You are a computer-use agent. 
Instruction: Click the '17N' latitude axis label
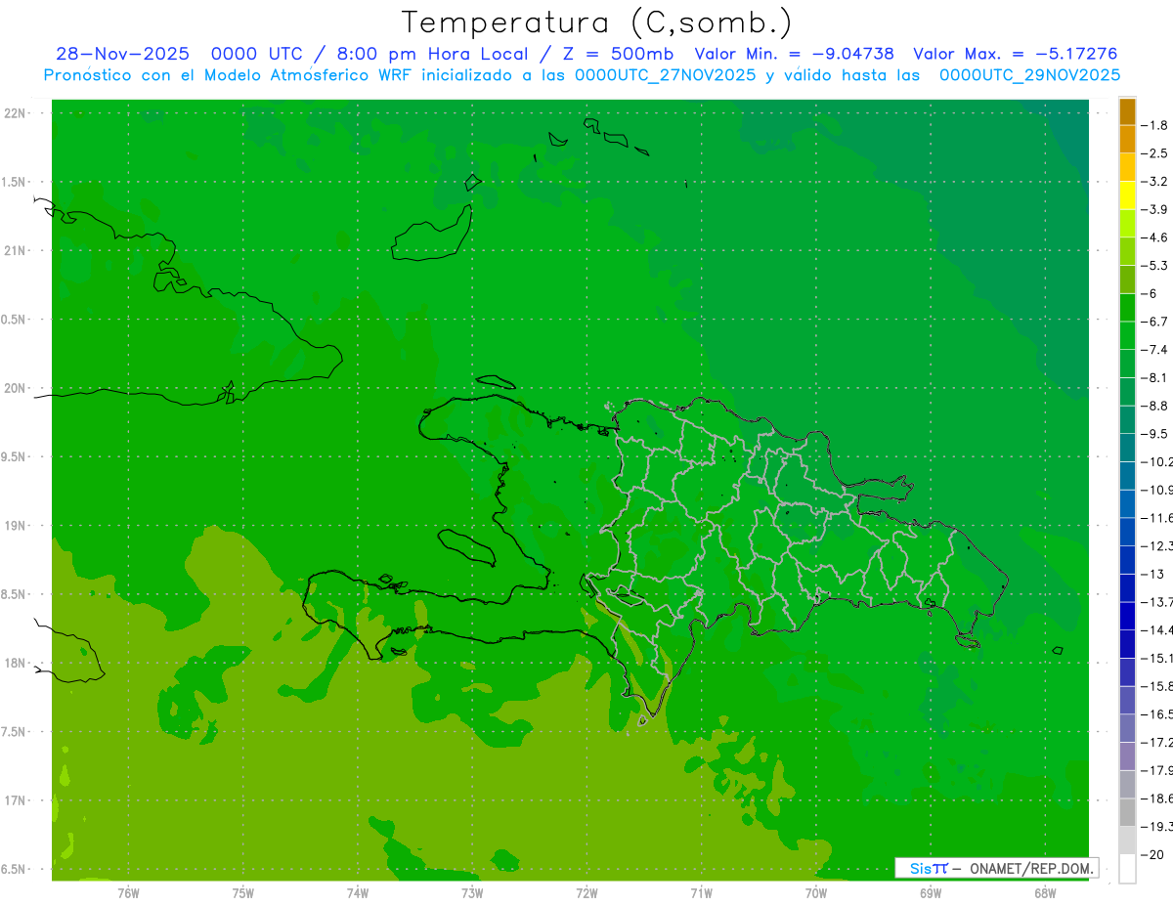pos(16,800)
